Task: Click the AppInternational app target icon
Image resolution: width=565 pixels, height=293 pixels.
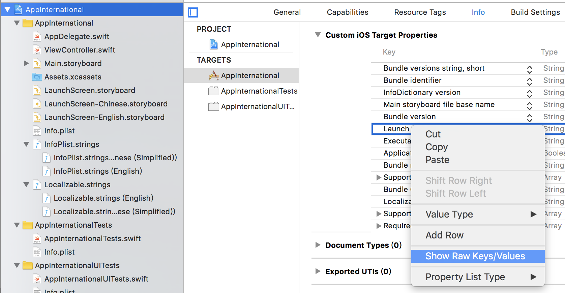Action: coord(214,75)
